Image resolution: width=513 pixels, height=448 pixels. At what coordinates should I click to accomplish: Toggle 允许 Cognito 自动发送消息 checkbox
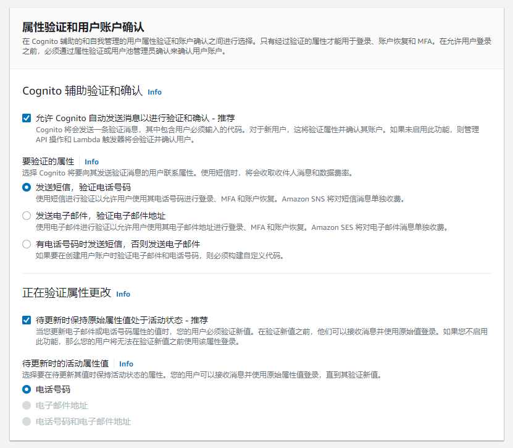tap(27, 118)
